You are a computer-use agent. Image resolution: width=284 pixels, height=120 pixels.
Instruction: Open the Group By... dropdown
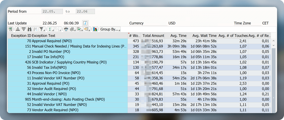tap(110, 29)
